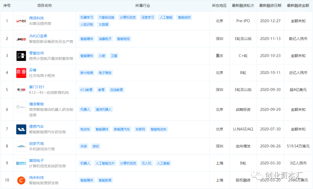Click the 创梦天地 logo icon

pyautogui.click(x=21, y=146)
